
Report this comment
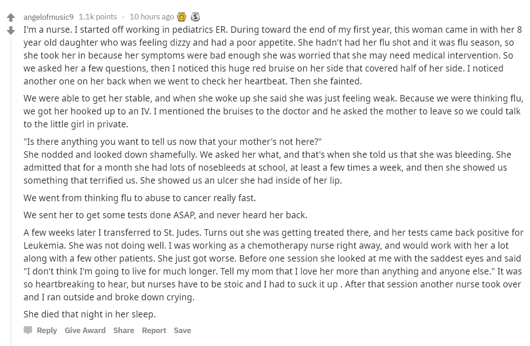pyautogui.click(x=154, y=330)
